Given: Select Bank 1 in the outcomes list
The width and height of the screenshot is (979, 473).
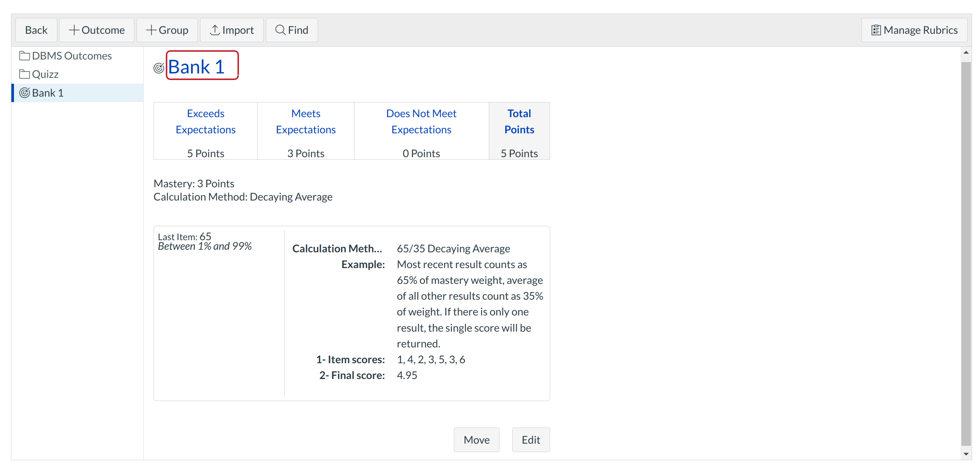Looking at the screenshot, I should (x=47, y=93).
